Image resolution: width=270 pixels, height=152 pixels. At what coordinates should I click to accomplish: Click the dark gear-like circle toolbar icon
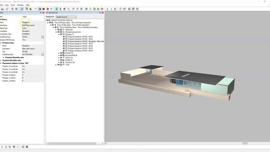pyautogui.click(x=86, y=9)
